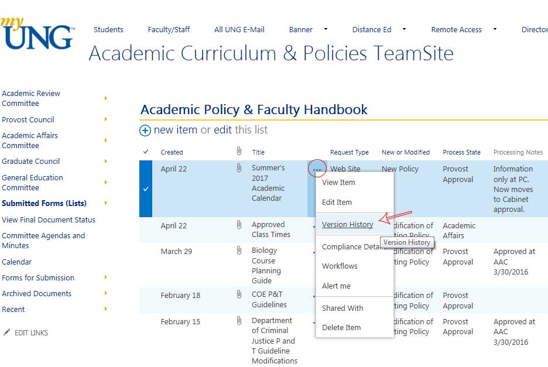548x367 pixels.
Task: Click the Remote Access navigation link
Action: point(457,30)
